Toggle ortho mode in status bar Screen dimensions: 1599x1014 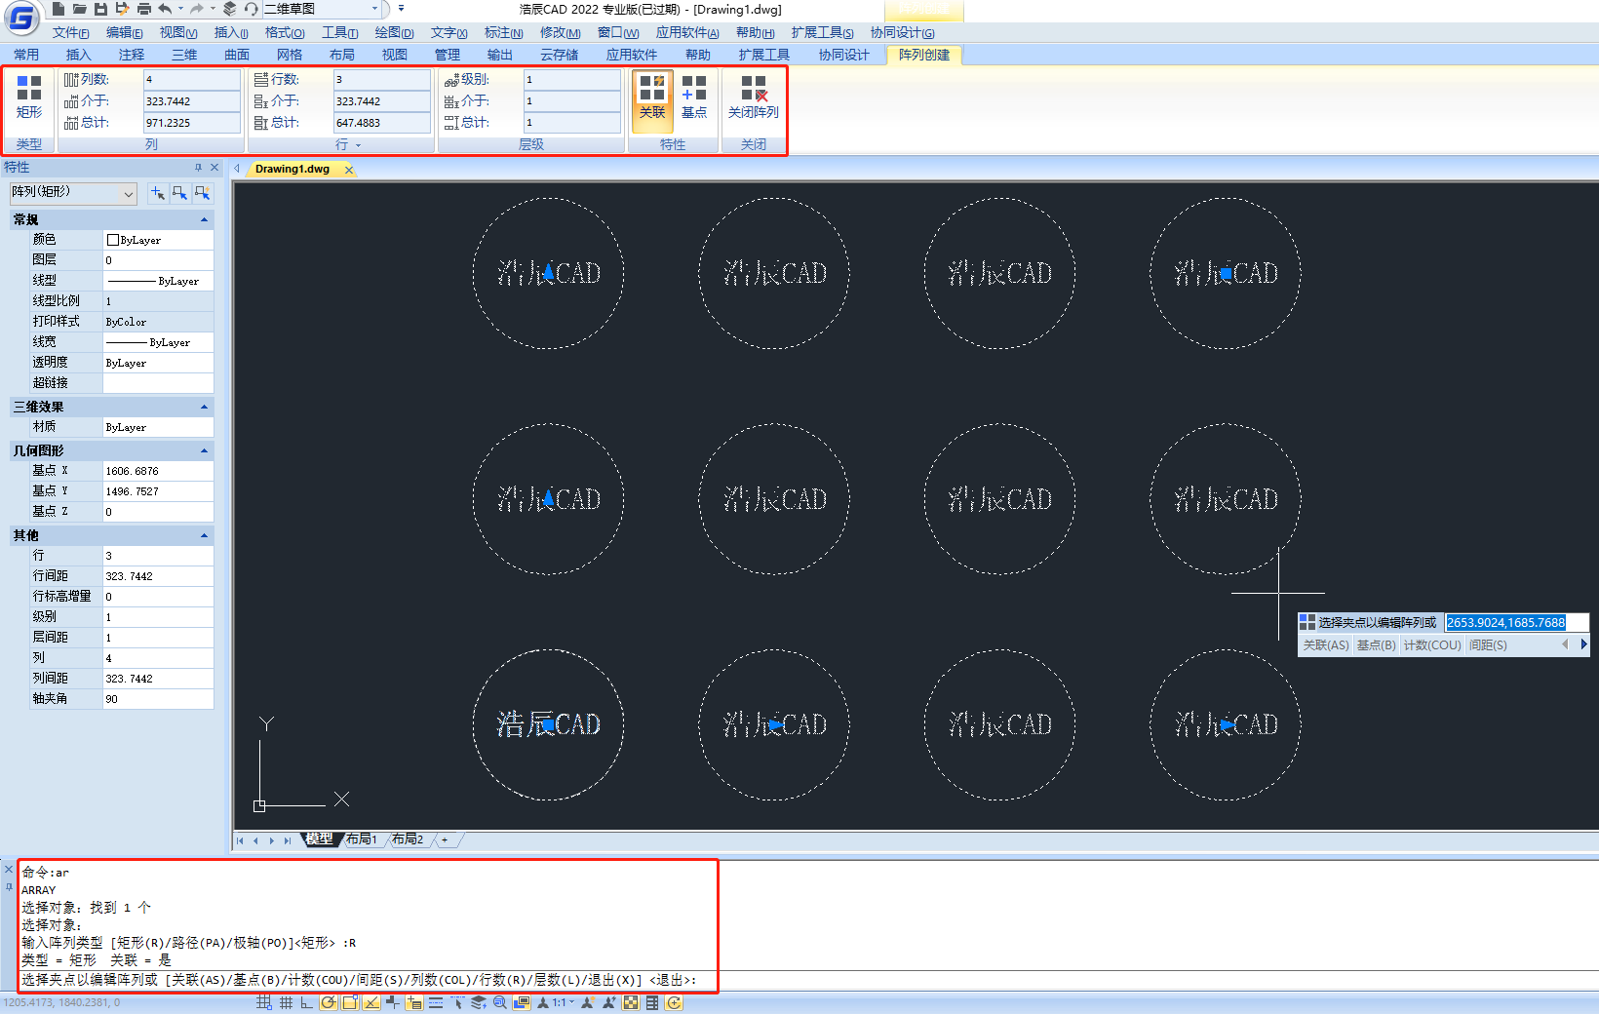click(307, 1002)
